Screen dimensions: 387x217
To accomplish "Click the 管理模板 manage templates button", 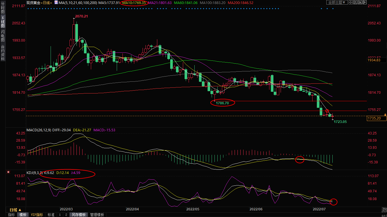I will tap(97, 215).
